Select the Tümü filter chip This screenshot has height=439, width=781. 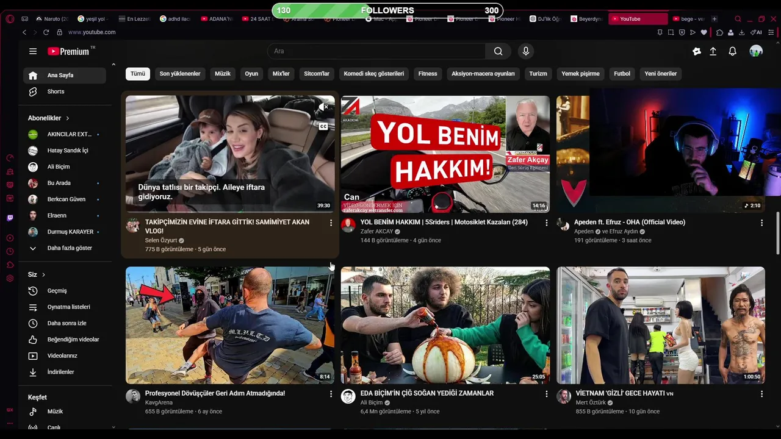138,74
